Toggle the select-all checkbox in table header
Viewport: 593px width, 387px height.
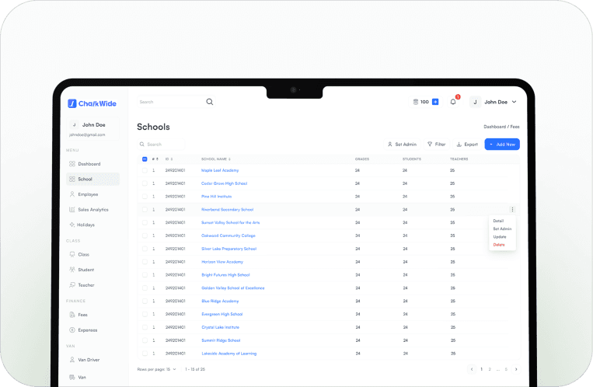pos(144,159)
